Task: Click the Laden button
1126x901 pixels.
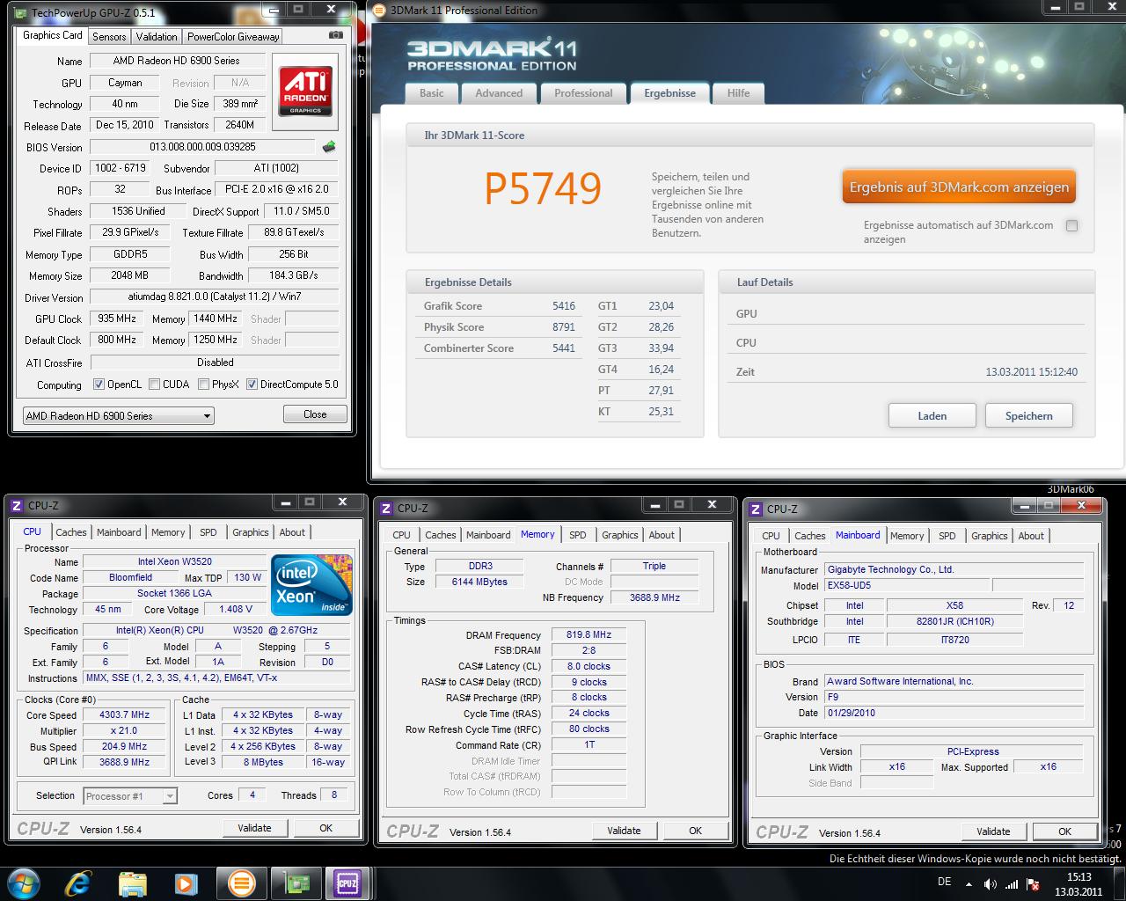Action: [x=932, y=416]
